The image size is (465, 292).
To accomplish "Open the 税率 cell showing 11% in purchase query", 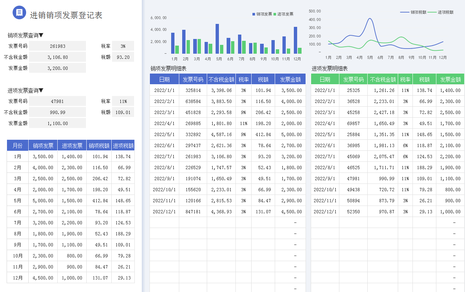I will (x=123, y=101).
